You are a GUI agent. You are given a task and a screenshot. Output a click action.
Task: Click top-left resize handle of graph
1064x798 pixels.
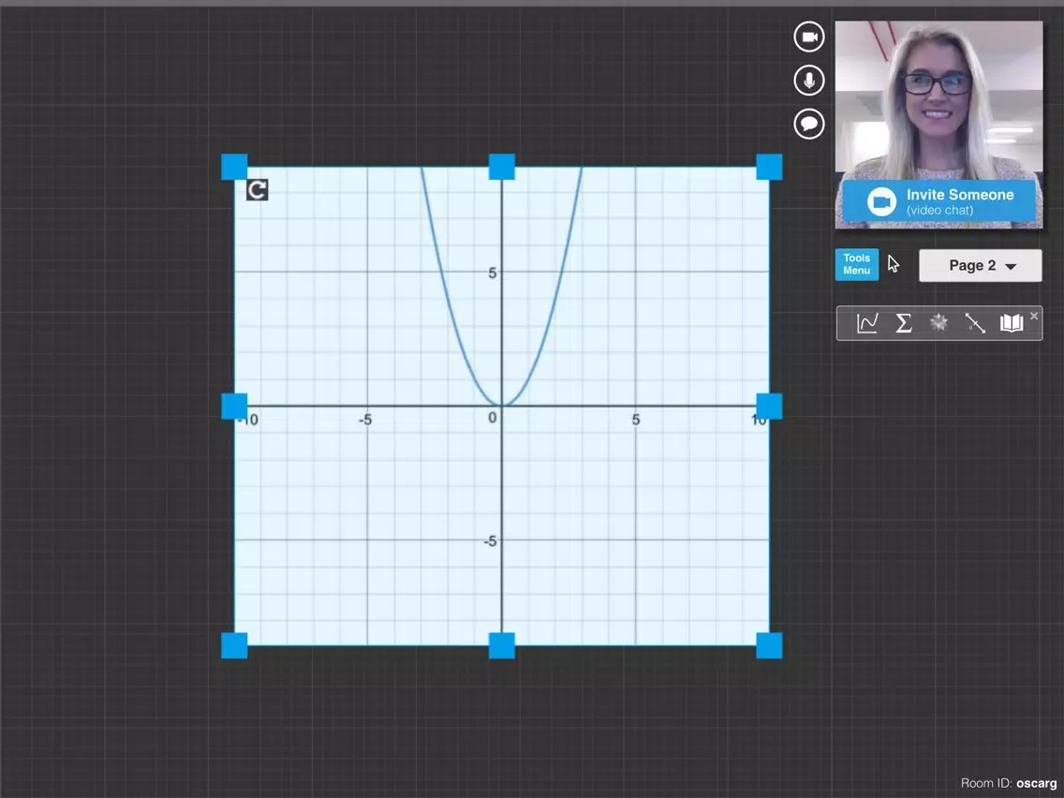point(234,167)
